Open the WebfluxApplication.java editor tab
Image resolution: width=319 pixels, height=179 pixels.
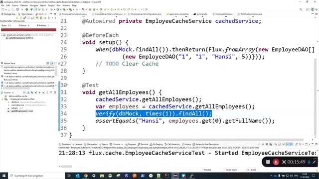click(250, 14)
